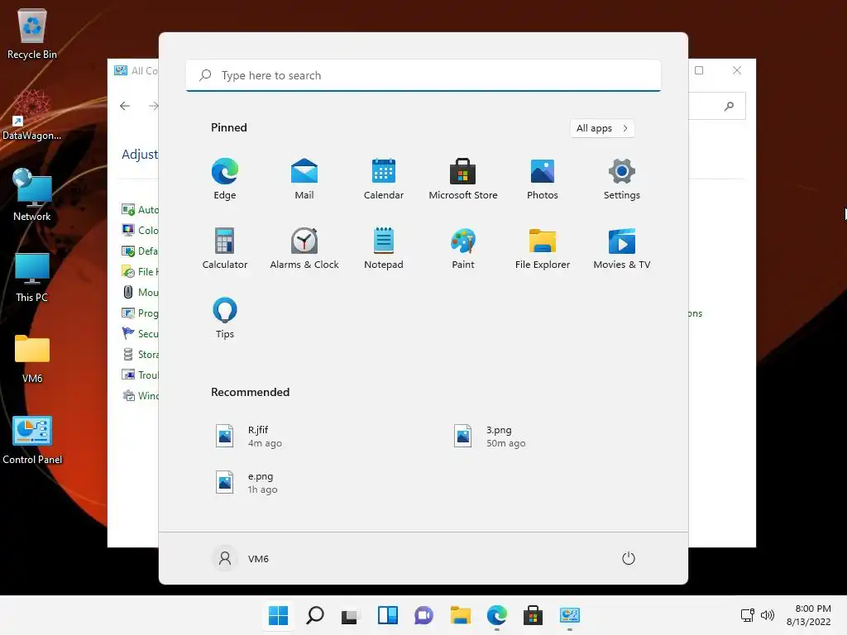Open AutoPlay item in Control Panel

[141, 209]
